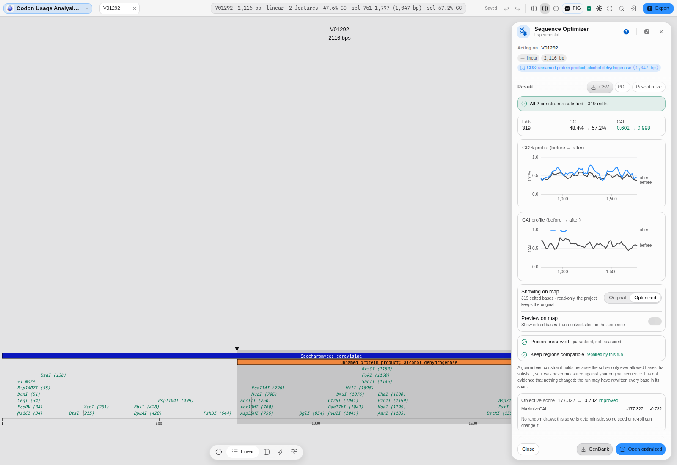Viewport: 677px width, 465px height.
Task: Open the FIG AI assistant
Action: click(x=573, y=8)
